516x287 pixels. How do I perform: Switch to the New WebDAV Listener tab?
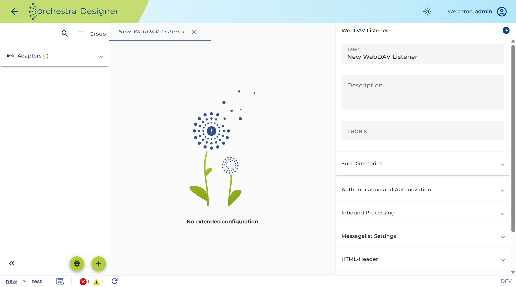152,32
